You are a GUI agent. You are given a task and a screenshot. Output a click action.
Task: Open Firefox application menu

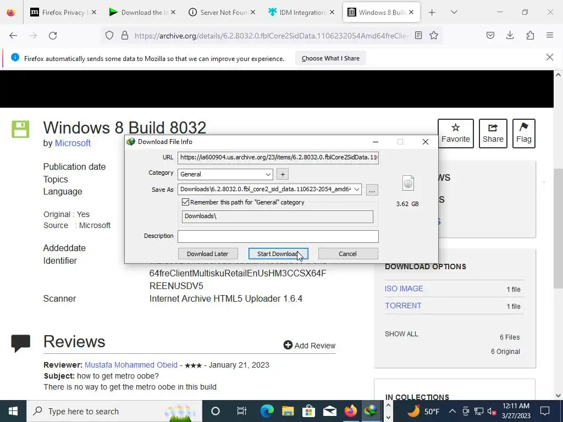pyautogui.click(x=550, y=36)
